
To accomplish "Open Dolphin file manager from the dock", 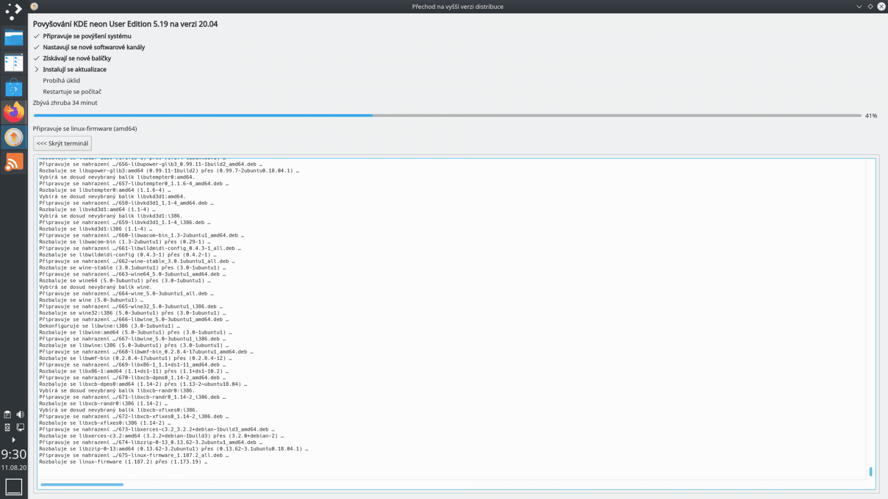I will [x=14, y=38].
